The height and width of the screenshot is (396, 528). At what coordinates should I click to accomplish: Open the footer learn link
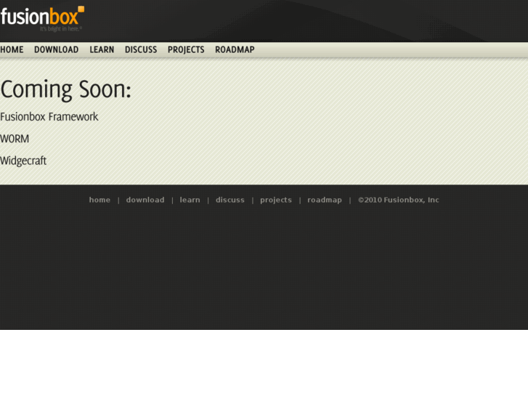click(x=190, y=200)
